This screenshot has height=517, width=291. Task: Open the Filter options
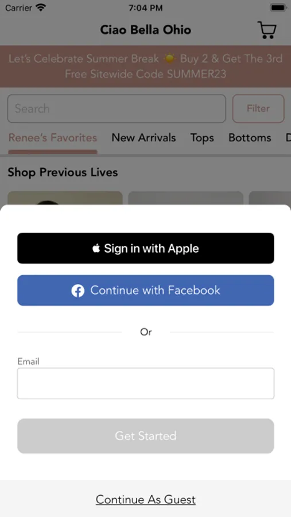pos(258,109)
